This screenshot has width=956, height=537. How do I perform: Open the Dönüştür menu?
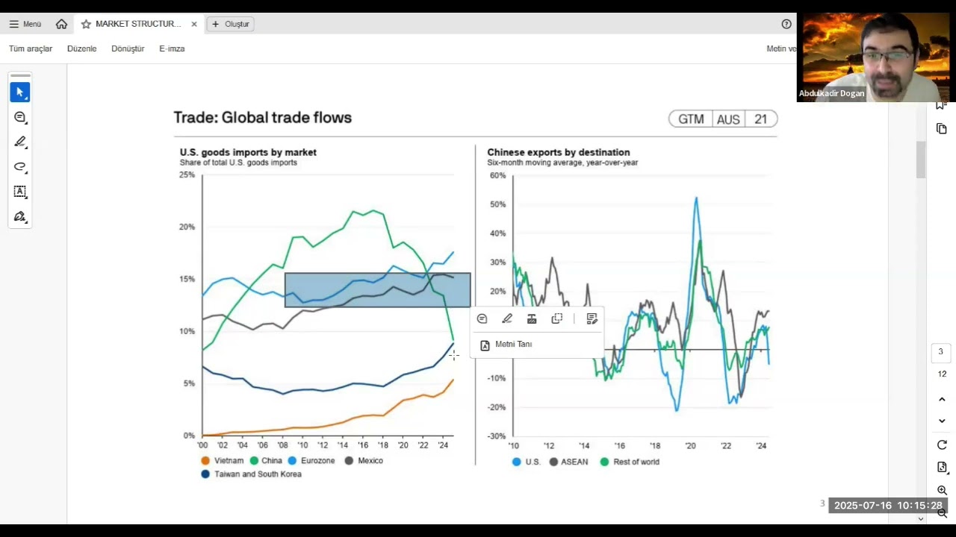tap(128, 48)
